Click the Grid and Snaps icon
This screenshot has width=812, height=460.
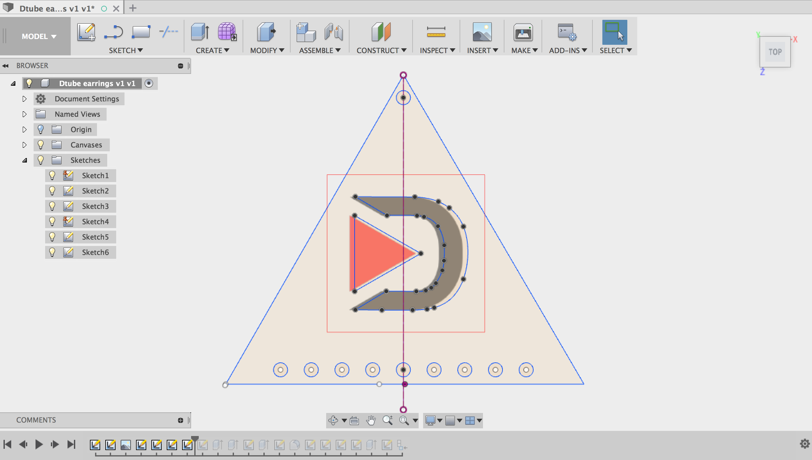coord(450,420)
